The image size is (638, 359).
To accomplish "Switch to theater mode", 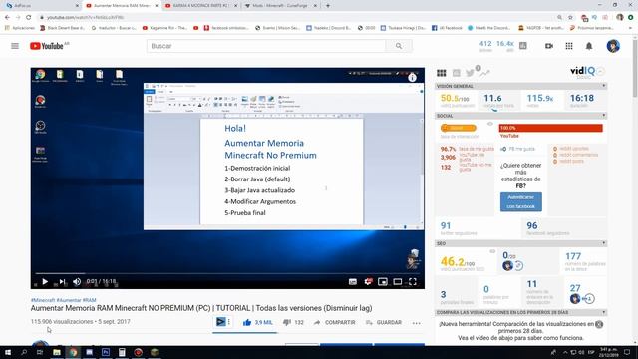I will [x=397, y=281].
